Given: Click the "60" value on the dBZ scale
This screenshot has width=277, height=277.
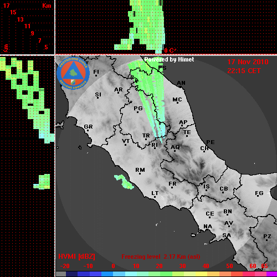Looking at the screenshot, I should tap(253, 266).
